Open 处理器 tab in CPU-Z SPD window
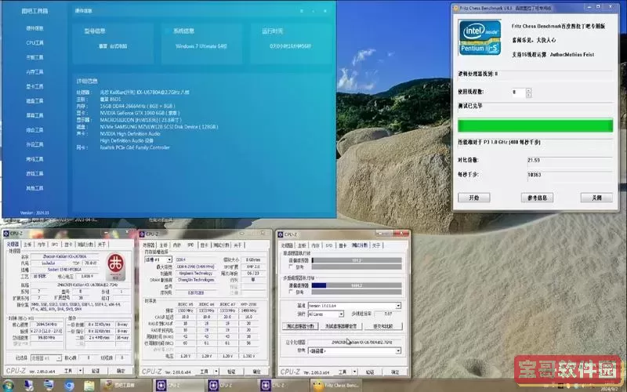This screenshot has height=392, width=627. click(x=149, y=245)
